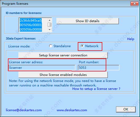140x117 pixels.
Task: Click the Show ID details button
Action: [x=88, y=21]
